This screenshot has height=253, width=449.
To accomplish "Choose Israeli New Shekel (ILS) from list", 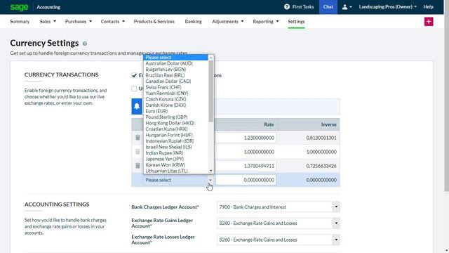I will 175,147.
